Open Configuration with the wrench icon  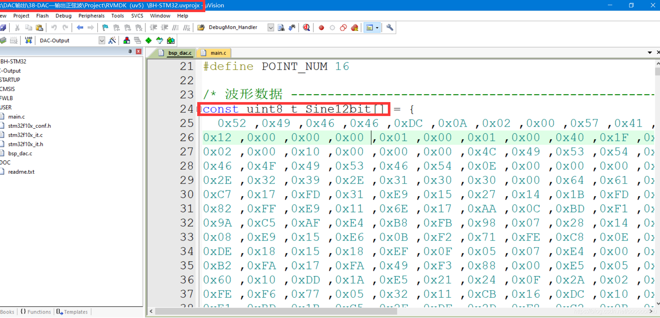[390, 28]
